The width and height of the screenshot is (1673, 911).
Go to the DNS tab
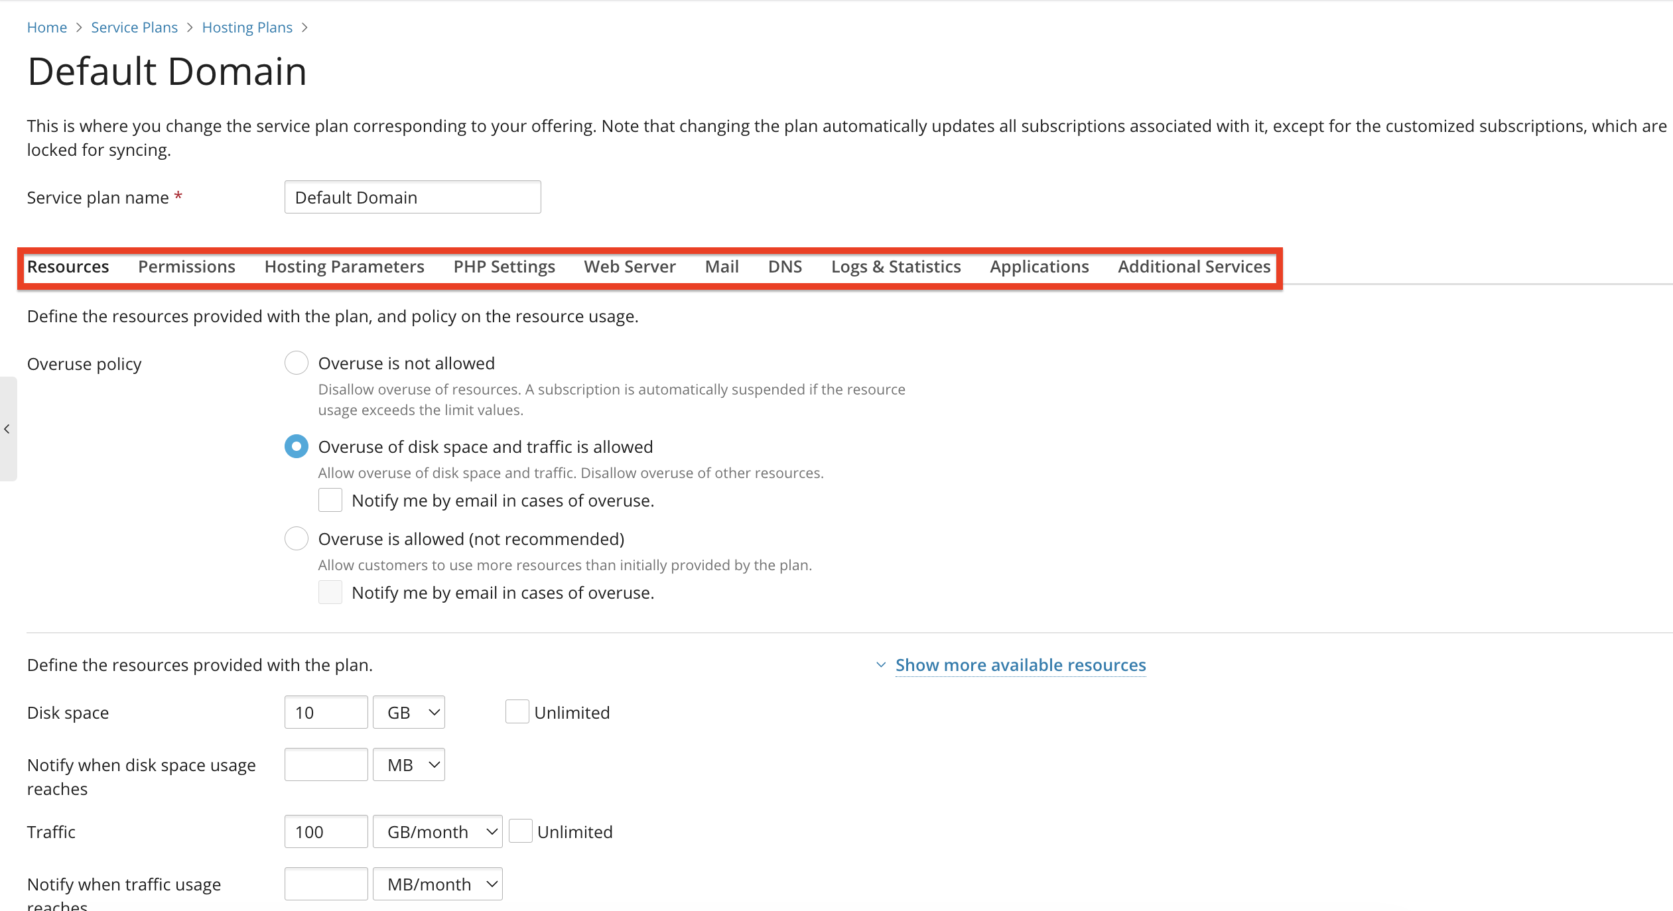[x=785, y=267]
